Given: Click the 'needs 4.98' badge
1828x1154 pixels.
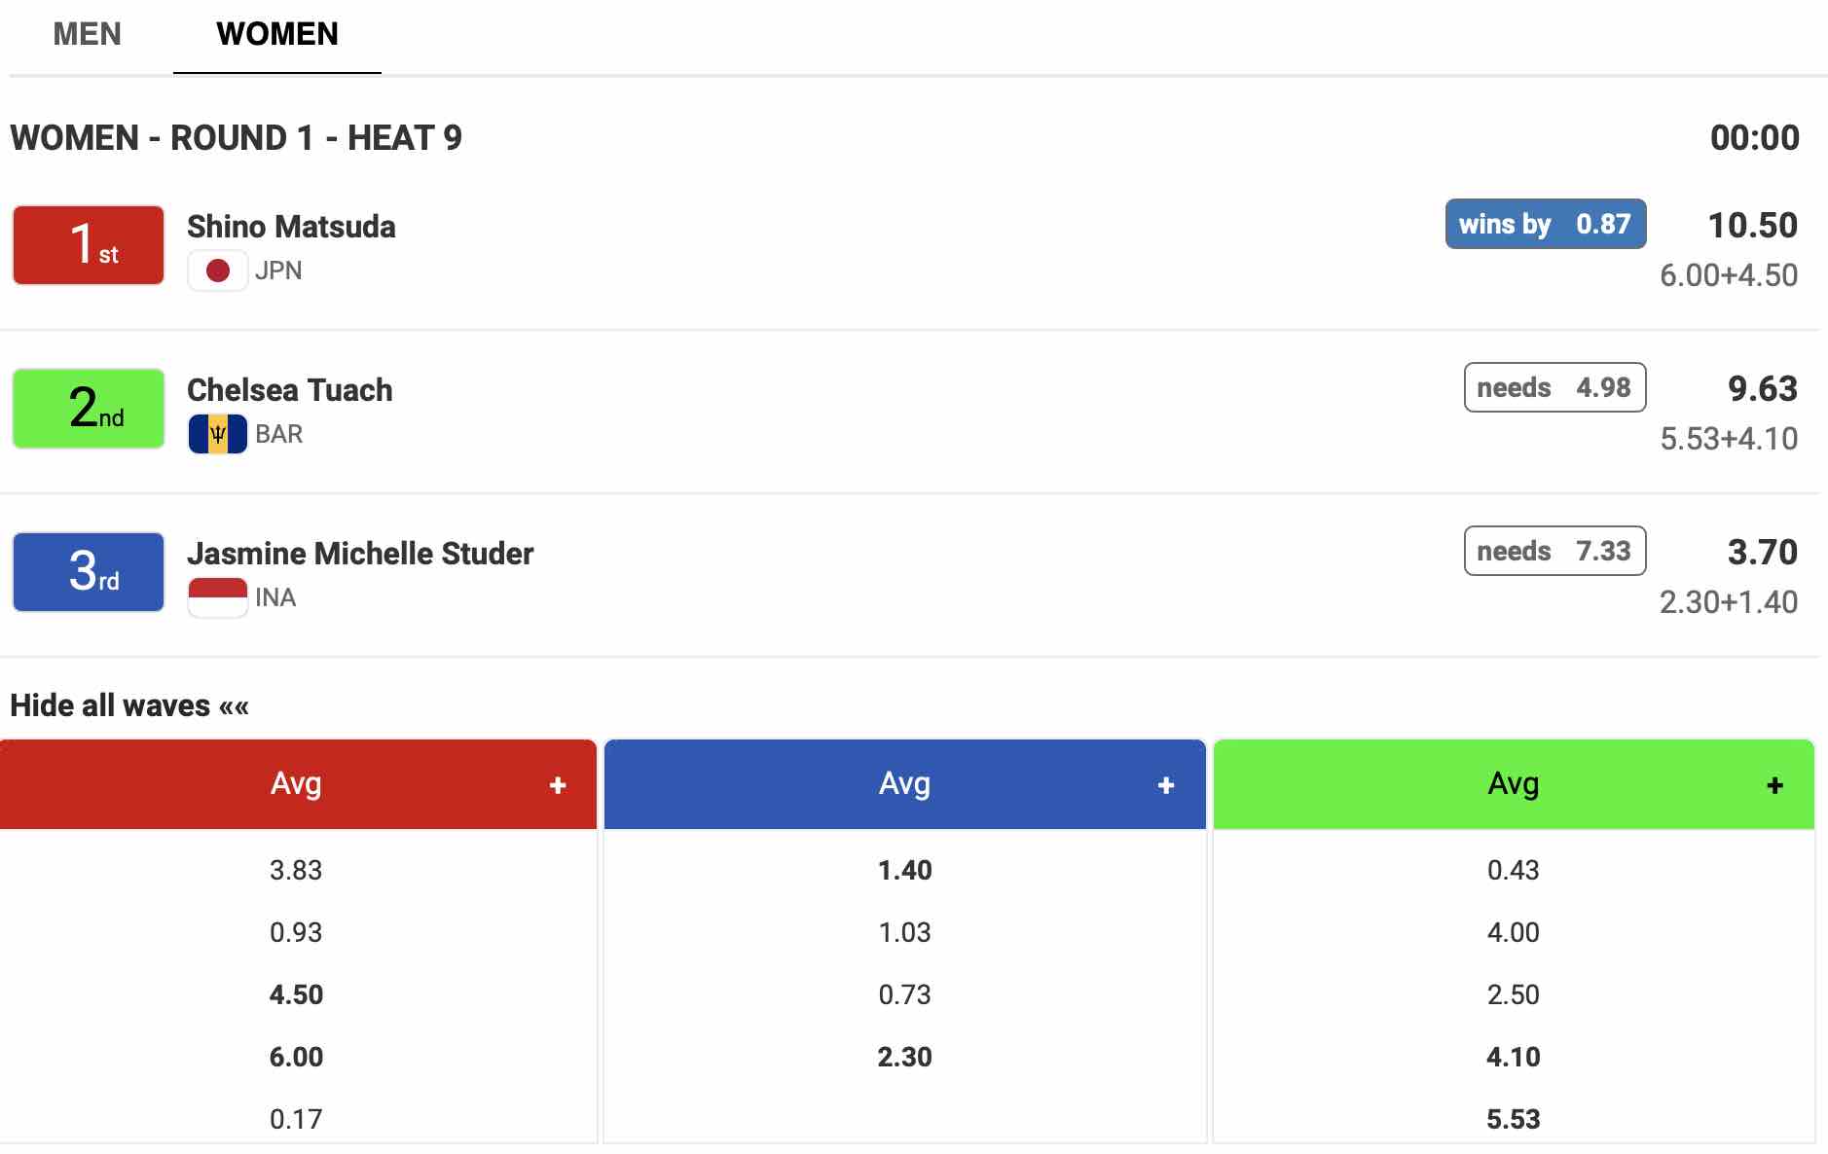Looking at the screenshot, I should (1554, 387).
